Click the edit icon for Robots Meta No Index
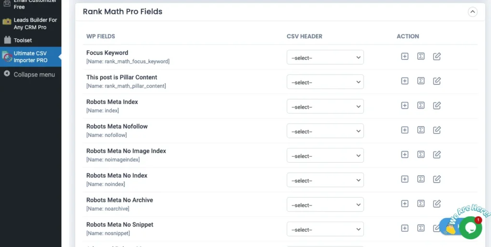The width and height of the screenshot is (491, 247). 437,179
